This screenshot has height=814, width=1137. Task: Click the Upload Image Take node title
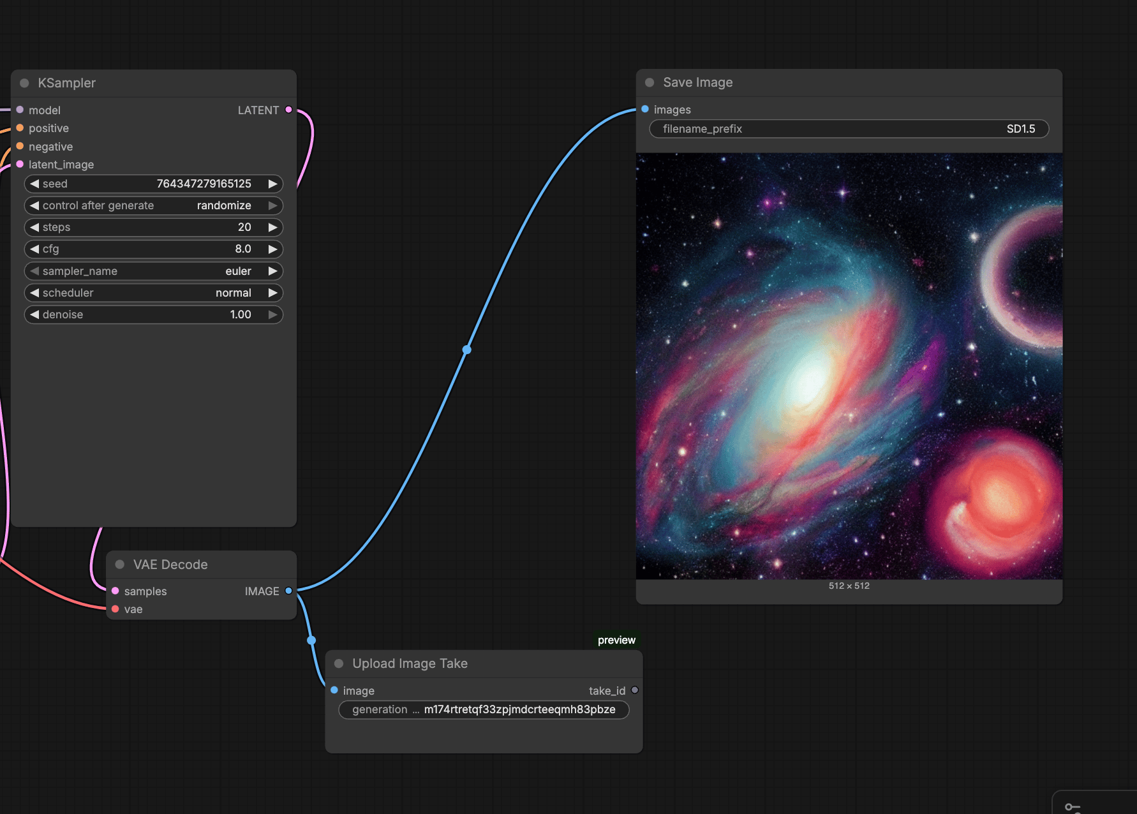point(410,663)
